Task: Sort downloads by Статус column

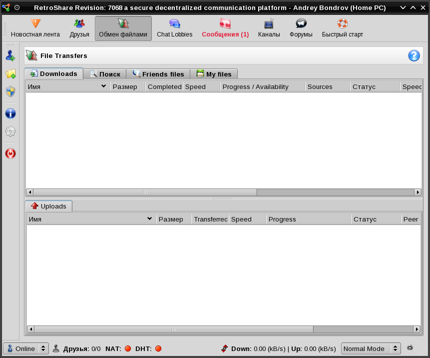Action: [x=375, y=87]
